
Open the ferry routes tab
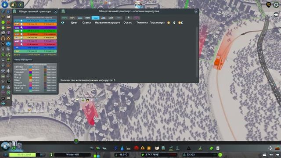pyautogui.click(x=103, y=18)
